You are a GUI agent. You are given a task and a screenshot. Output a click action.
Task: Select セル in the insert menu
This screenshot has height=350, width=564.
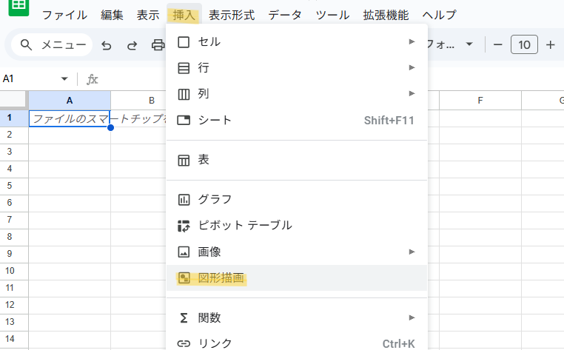click(297, 41)
